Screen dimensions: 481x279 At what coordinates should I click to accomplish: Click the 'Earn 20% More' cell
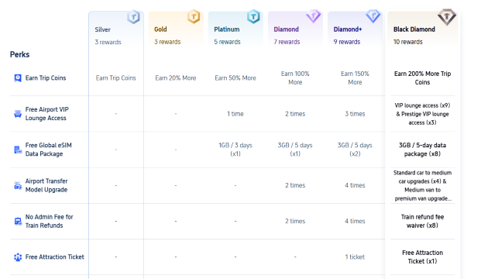tap(176, 78)
